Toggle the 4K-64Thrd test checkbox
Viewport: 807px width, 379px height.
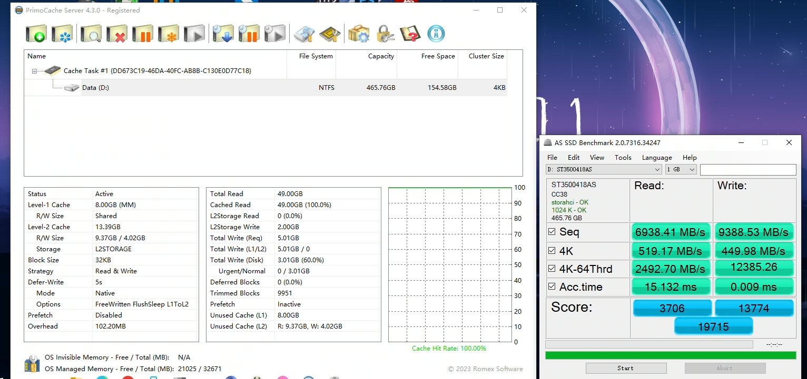click(552, 269)
